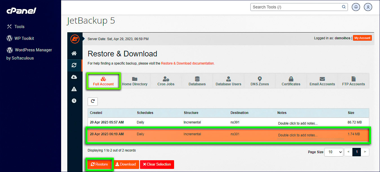
Task: Select the 29 Apr 2023 05:57 AM backup
Action: [228, 123]
